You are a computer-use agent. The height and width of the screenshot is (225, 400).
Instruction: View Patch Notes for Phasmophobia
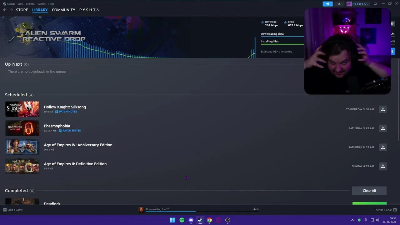(x=70, y=131)
